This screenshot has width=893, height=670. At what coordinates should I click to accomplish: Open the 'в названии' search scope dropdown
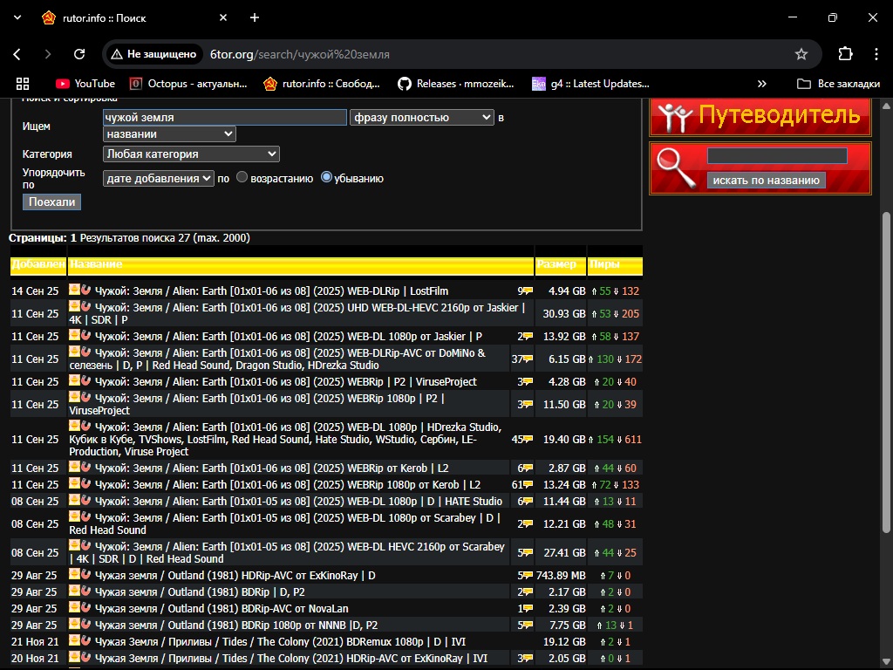click(169, 134)
